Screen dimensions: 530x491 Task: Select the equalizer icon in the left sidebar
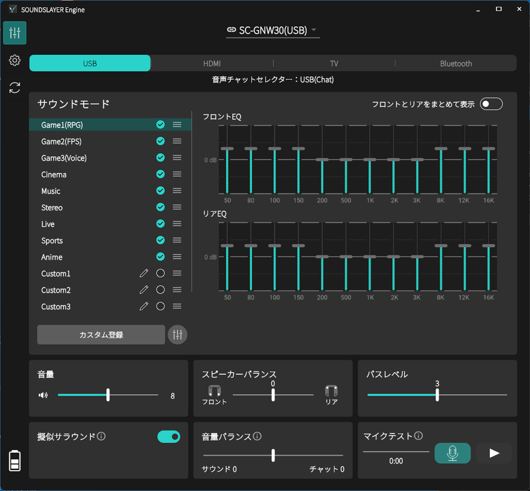tap(14, 33)
